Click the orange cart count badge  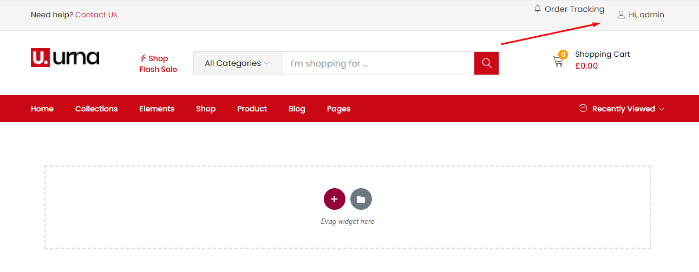point(563,54)
